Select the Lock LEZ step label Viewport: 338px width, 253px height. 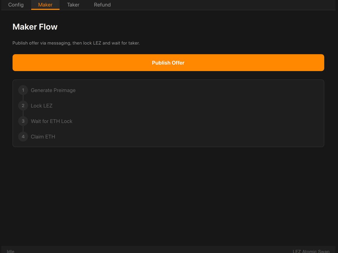coord(42,106)
